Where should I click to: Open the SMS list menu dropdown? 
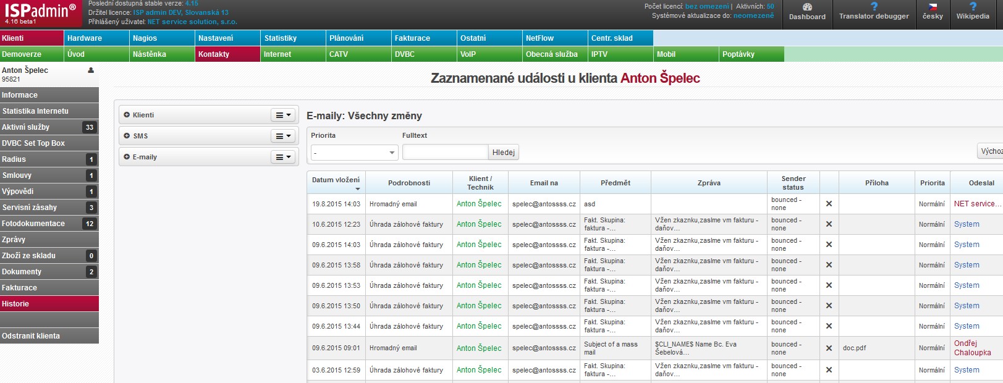tap(283, 136)
